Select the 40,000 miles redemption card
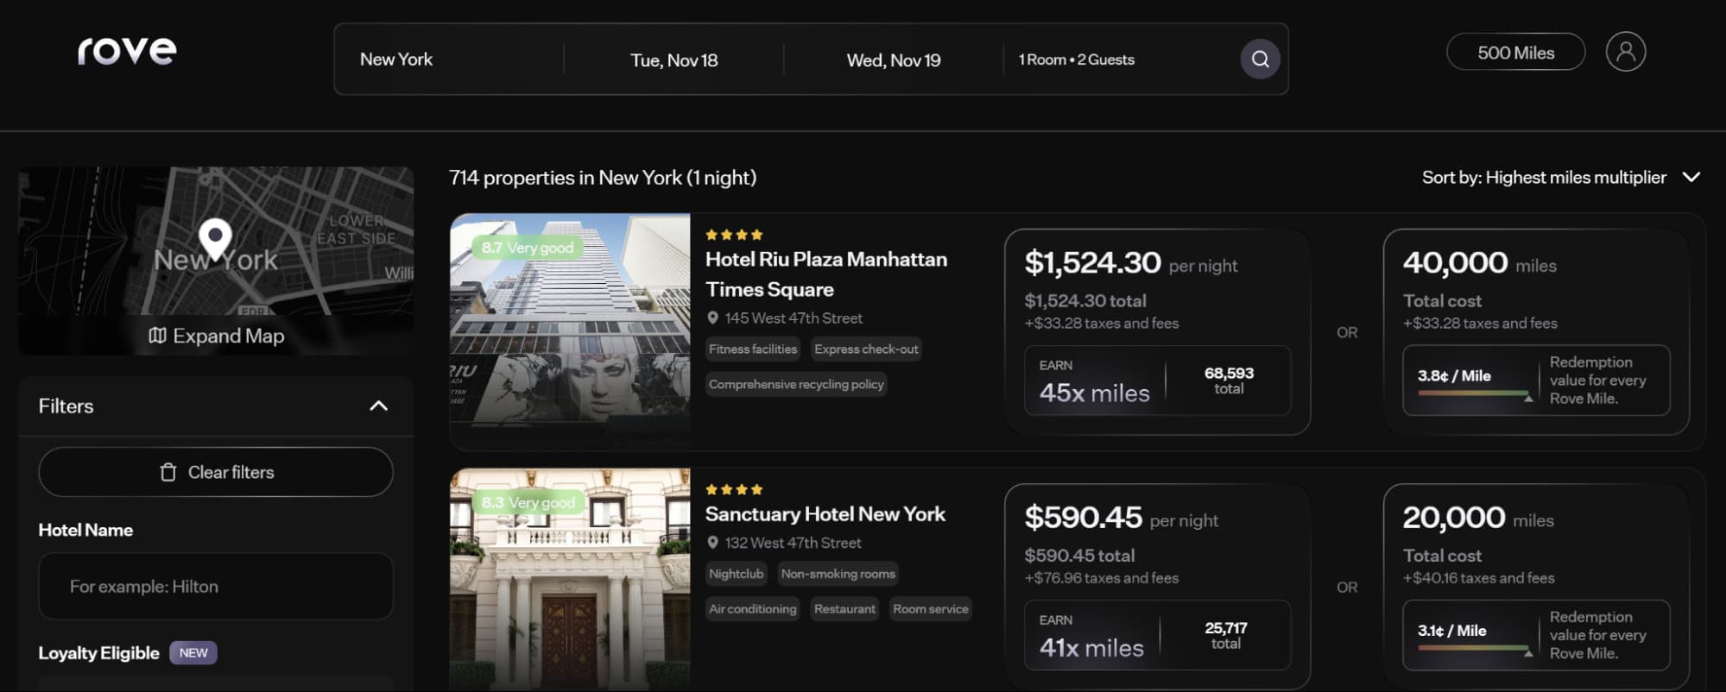 coord(1536,331)
